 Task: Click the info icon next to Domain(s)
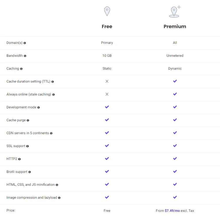click(x=25, y=43)
